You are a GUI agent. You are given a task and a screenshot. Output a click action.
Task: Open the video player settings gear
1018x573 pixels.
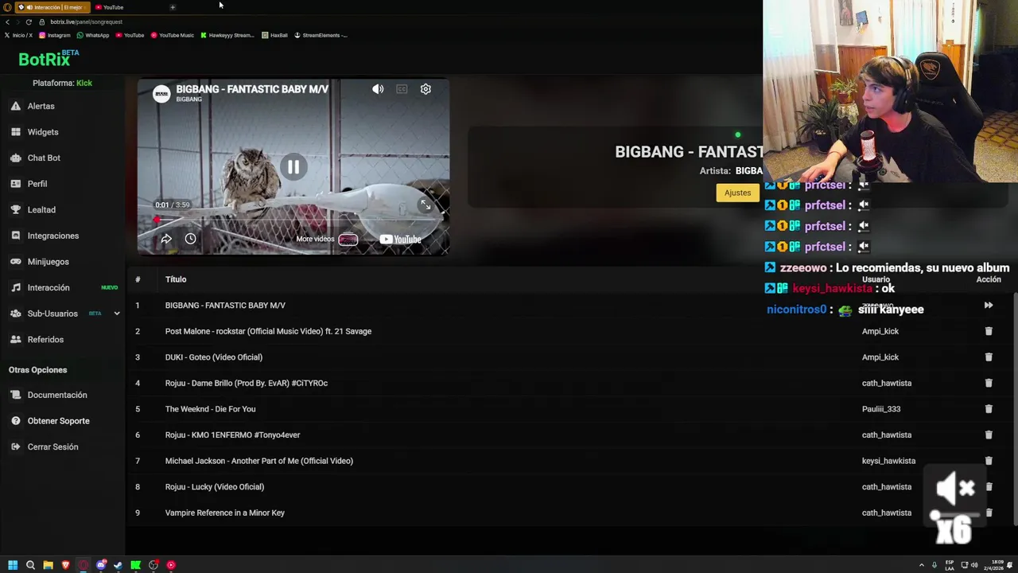point(425,89)
